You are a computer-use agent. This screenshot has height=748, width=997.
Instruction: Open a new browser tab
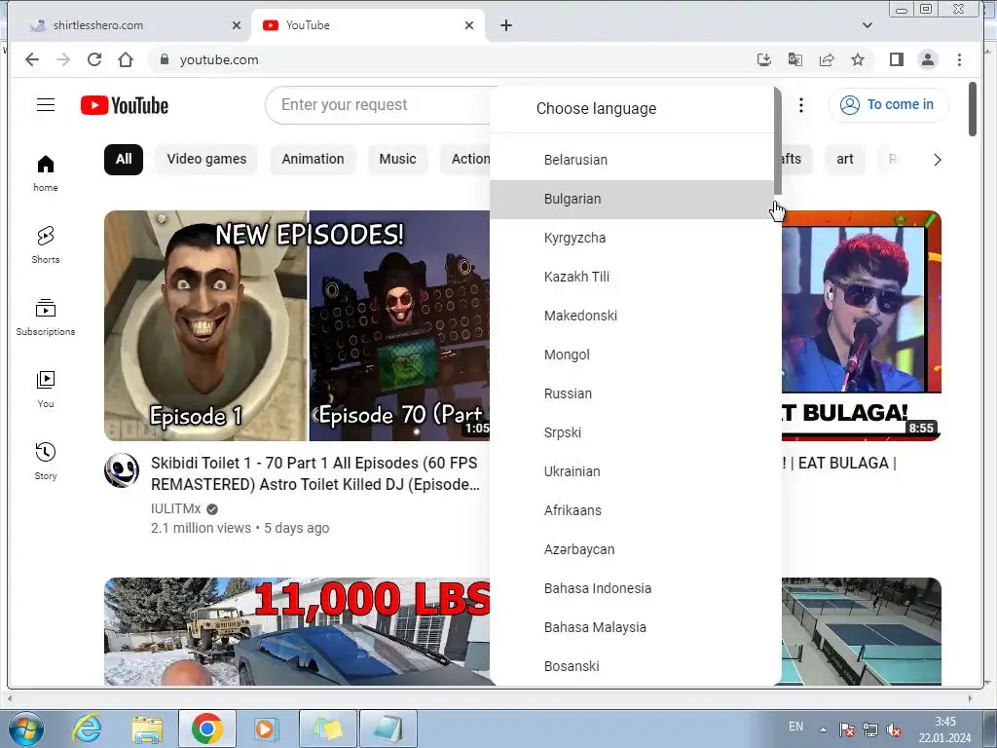point(506,25)
